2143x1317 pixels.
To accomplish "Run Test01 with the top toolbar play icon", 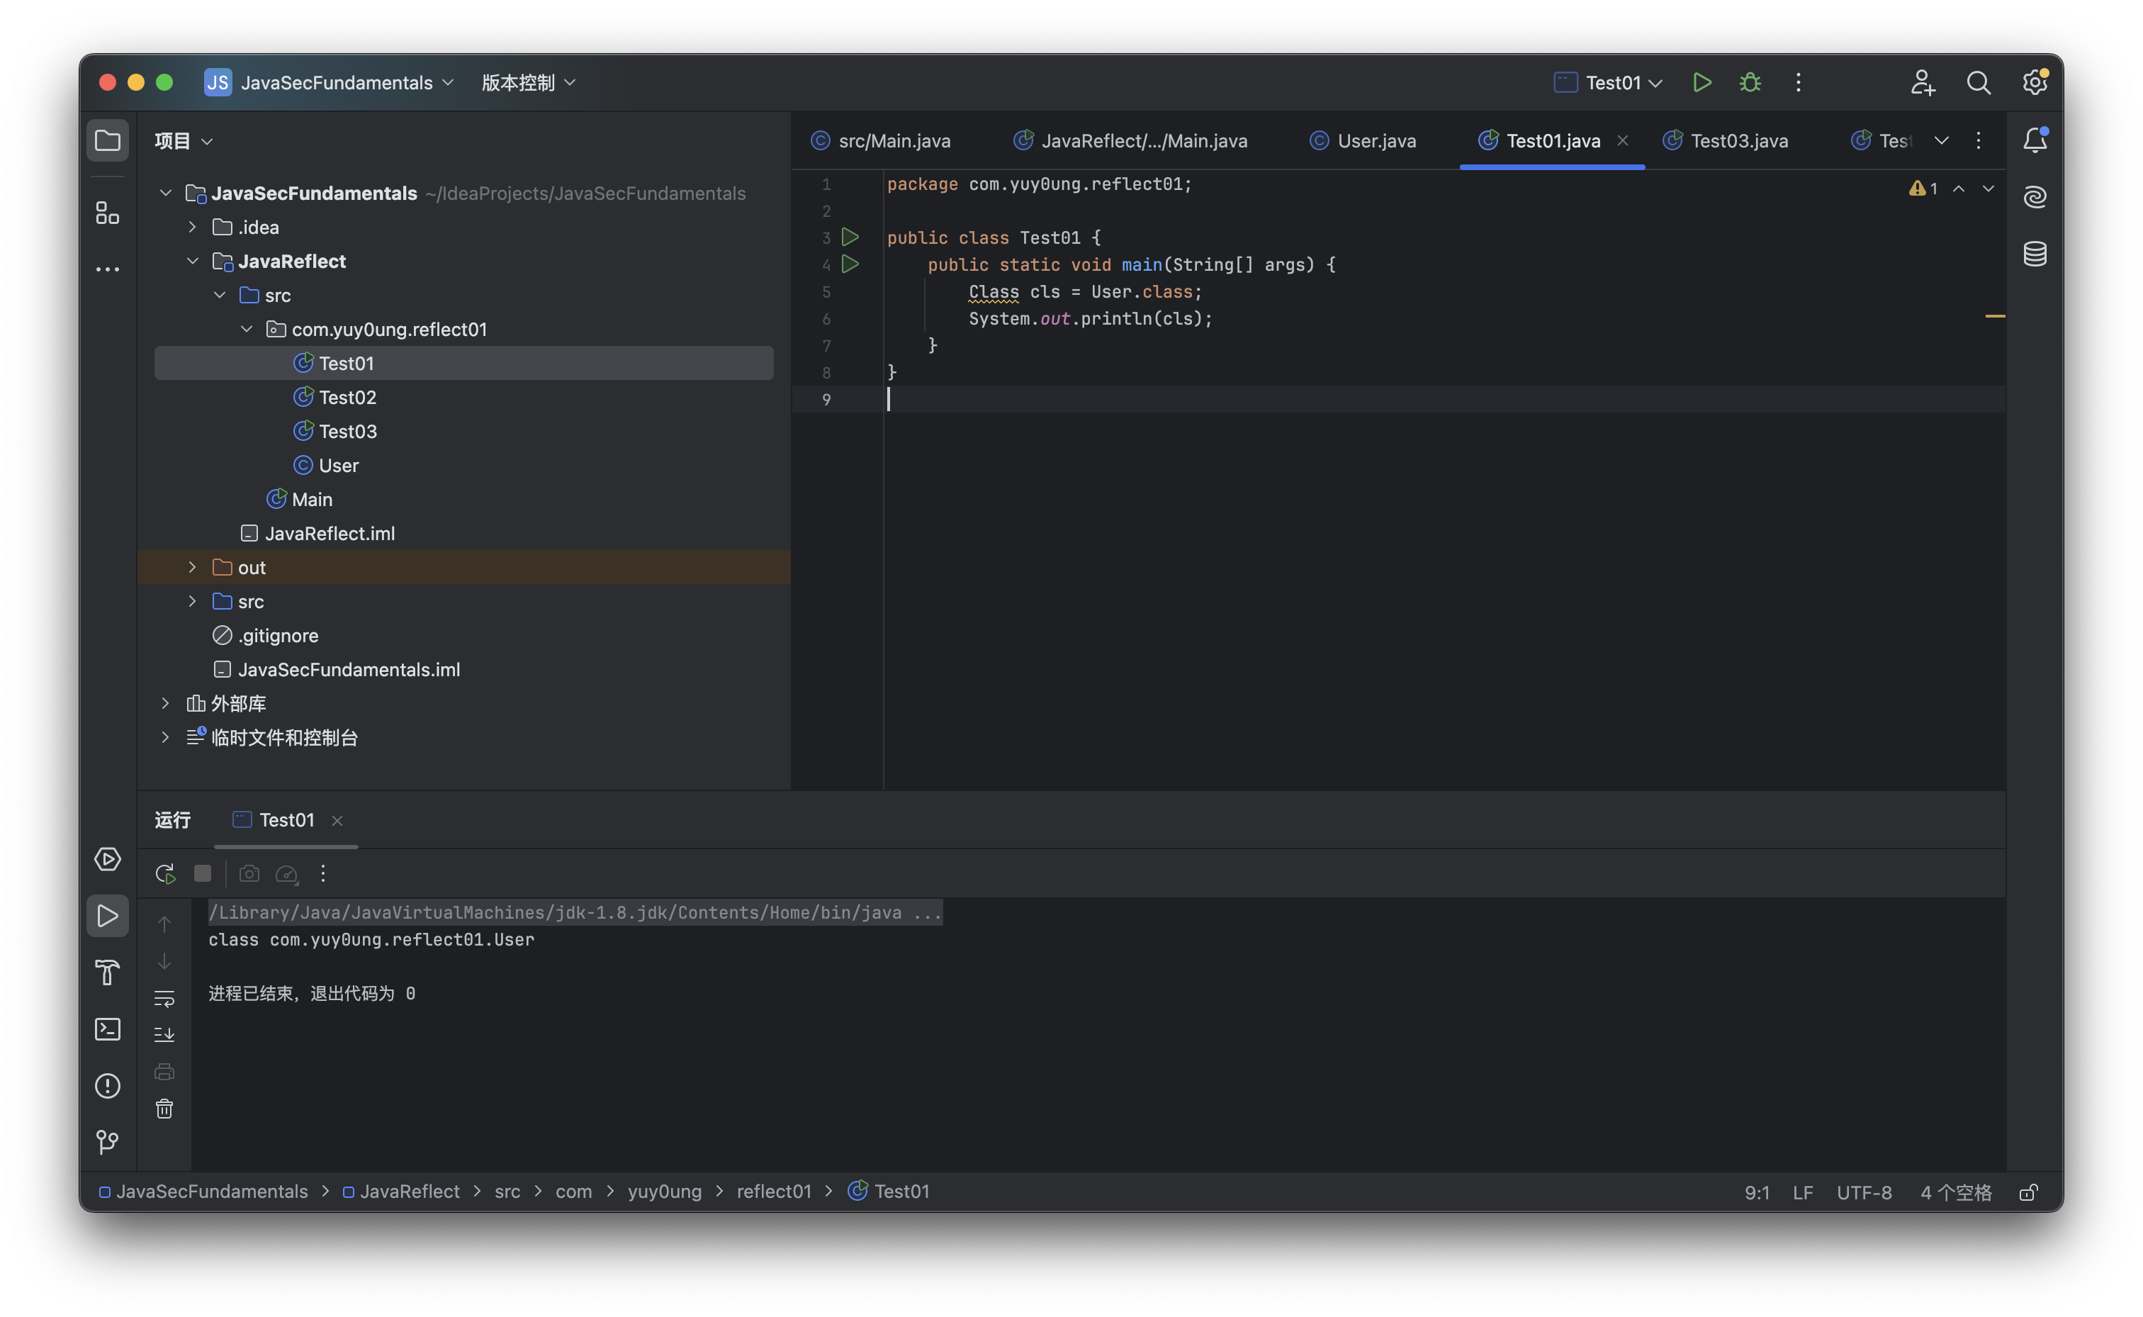I will [x=1701, y=83].
